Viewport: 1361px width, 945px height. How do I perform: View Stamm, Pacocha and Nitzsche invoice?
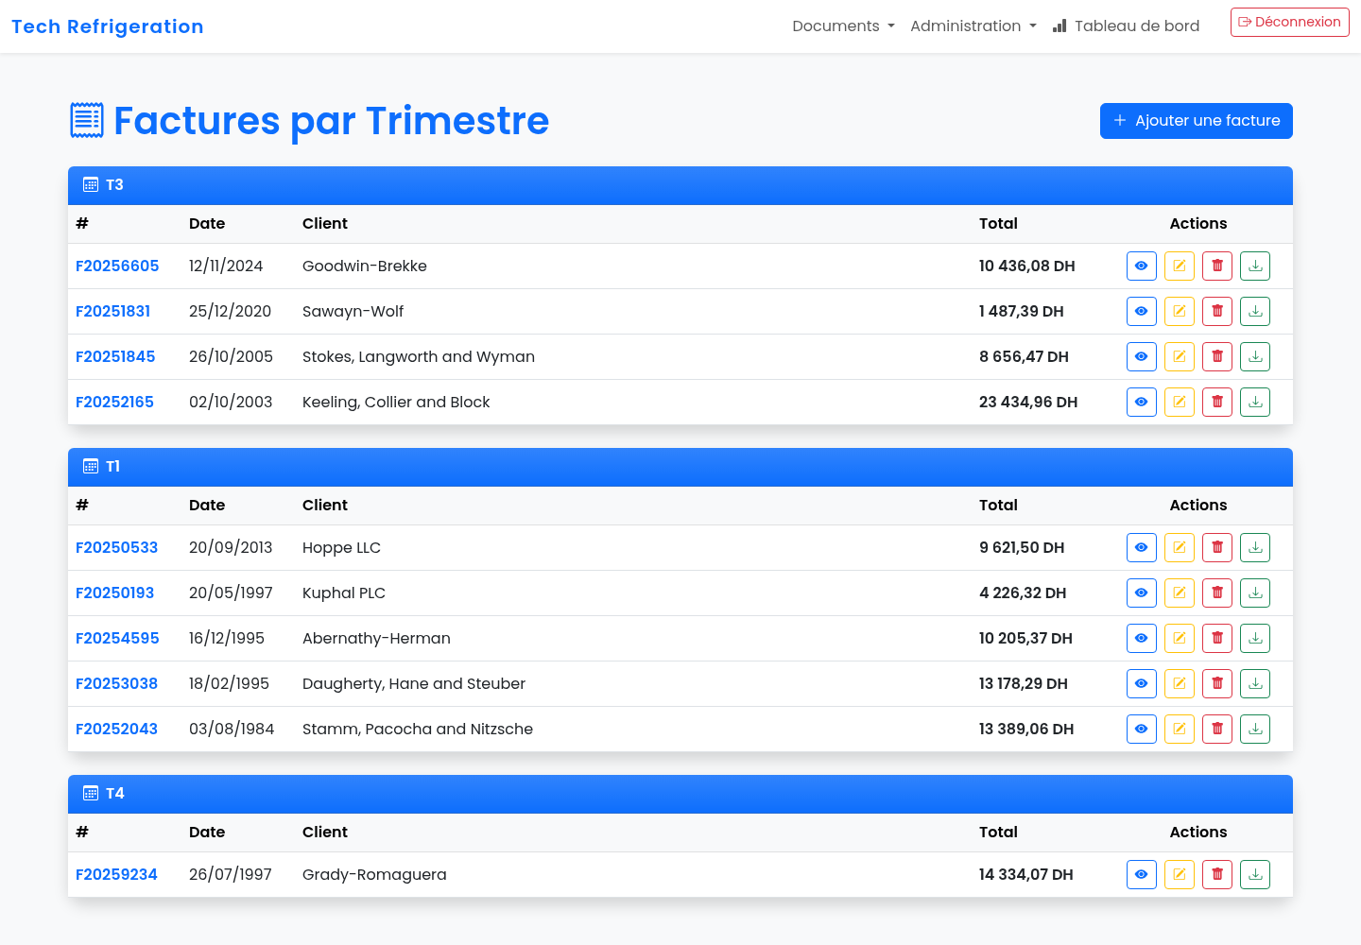[1142, 730]
